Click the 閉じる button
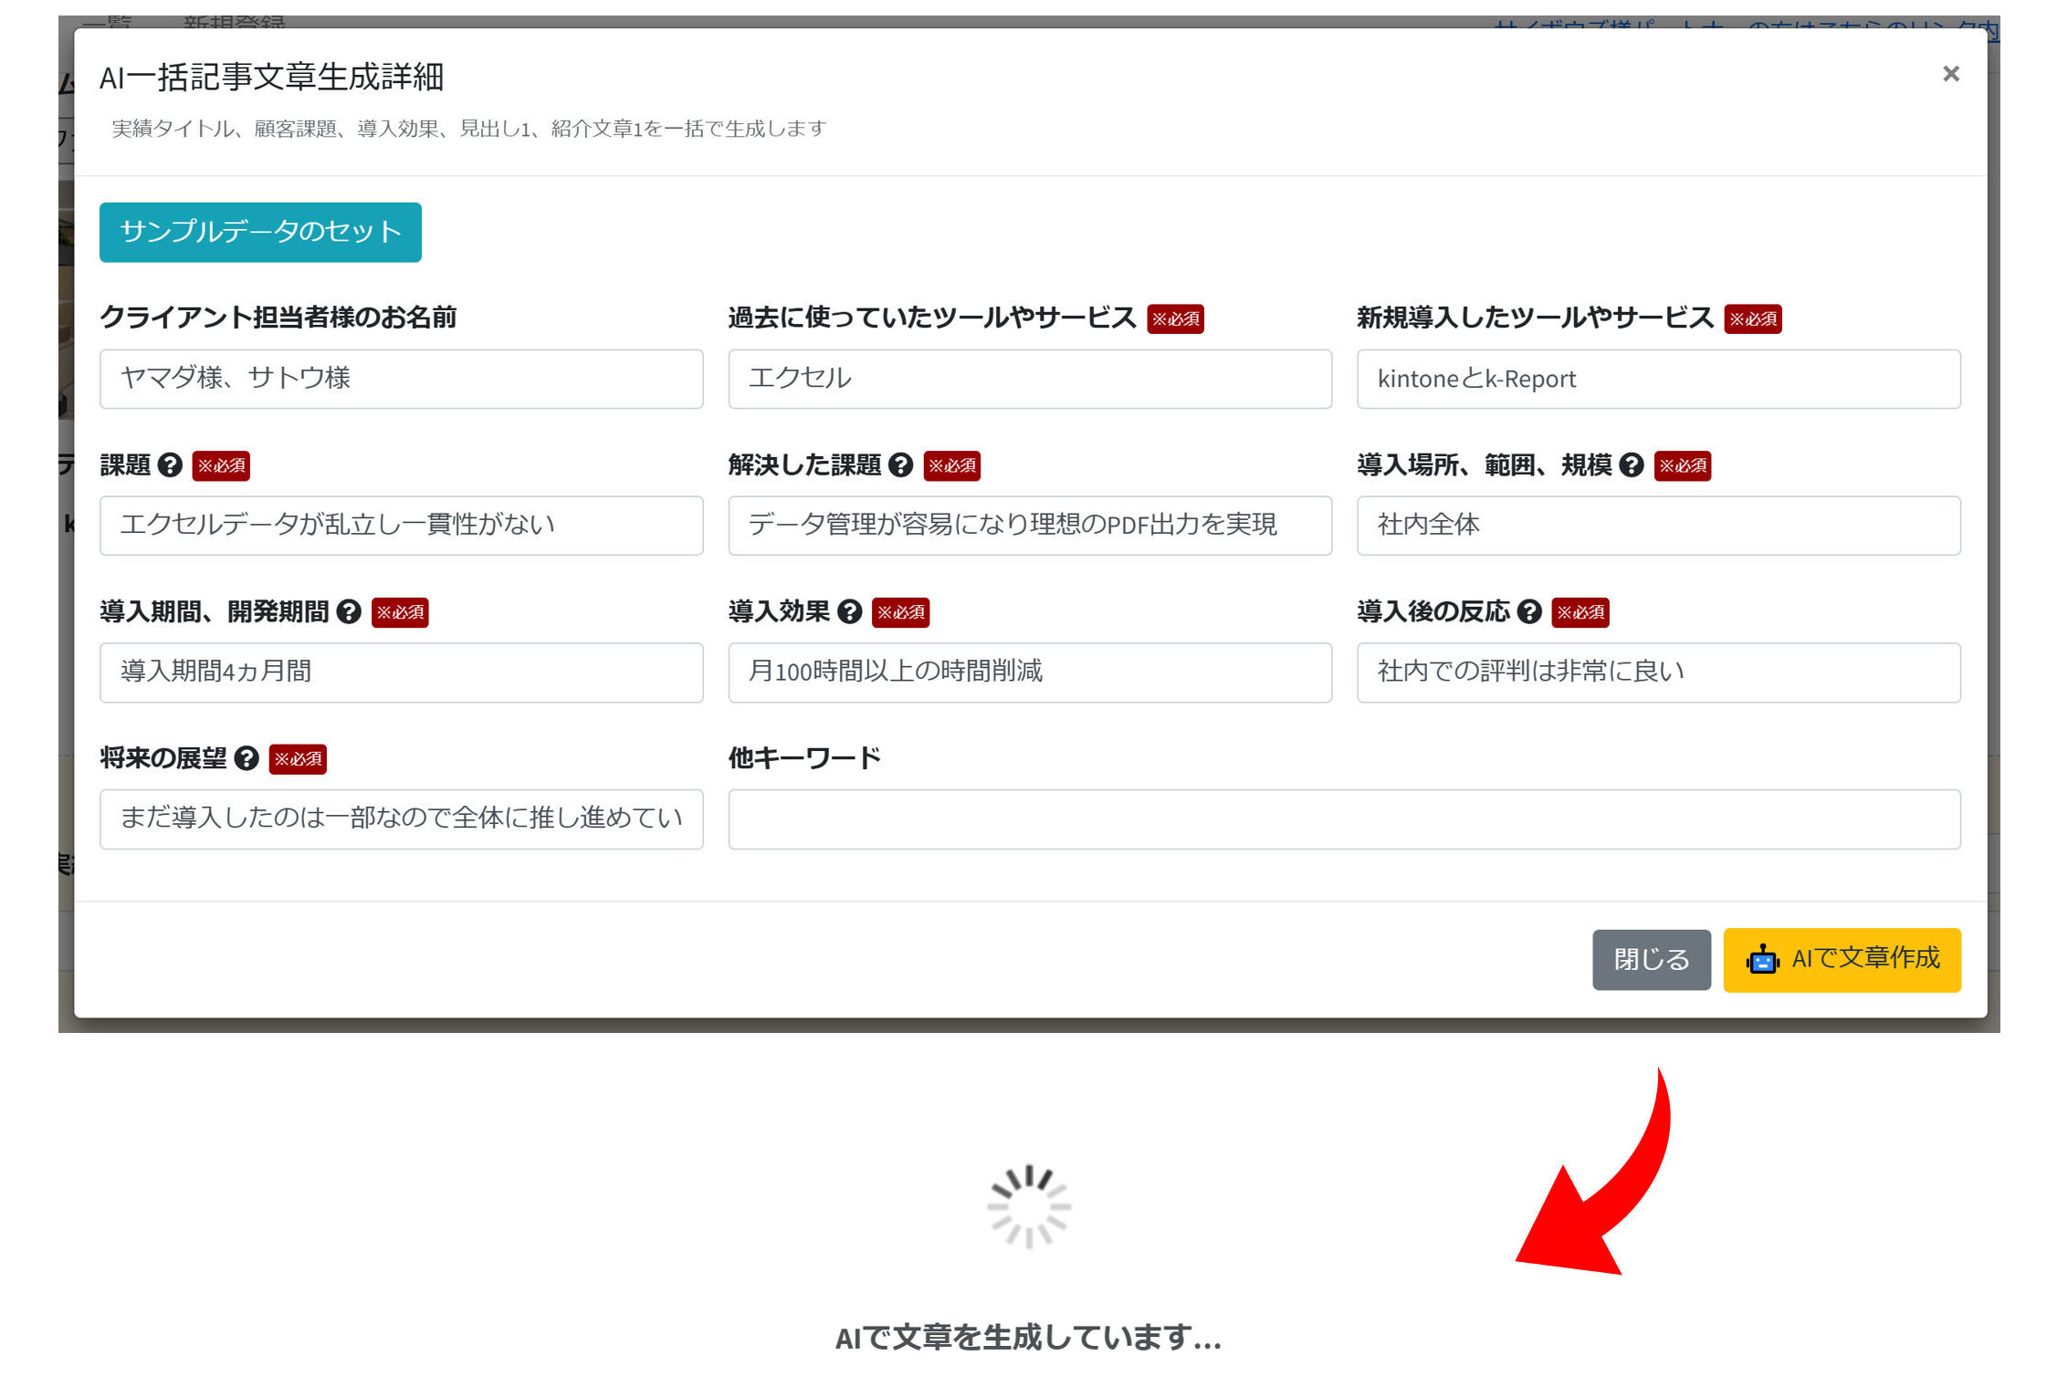 pyautogui.click(x=1651, y=959)
